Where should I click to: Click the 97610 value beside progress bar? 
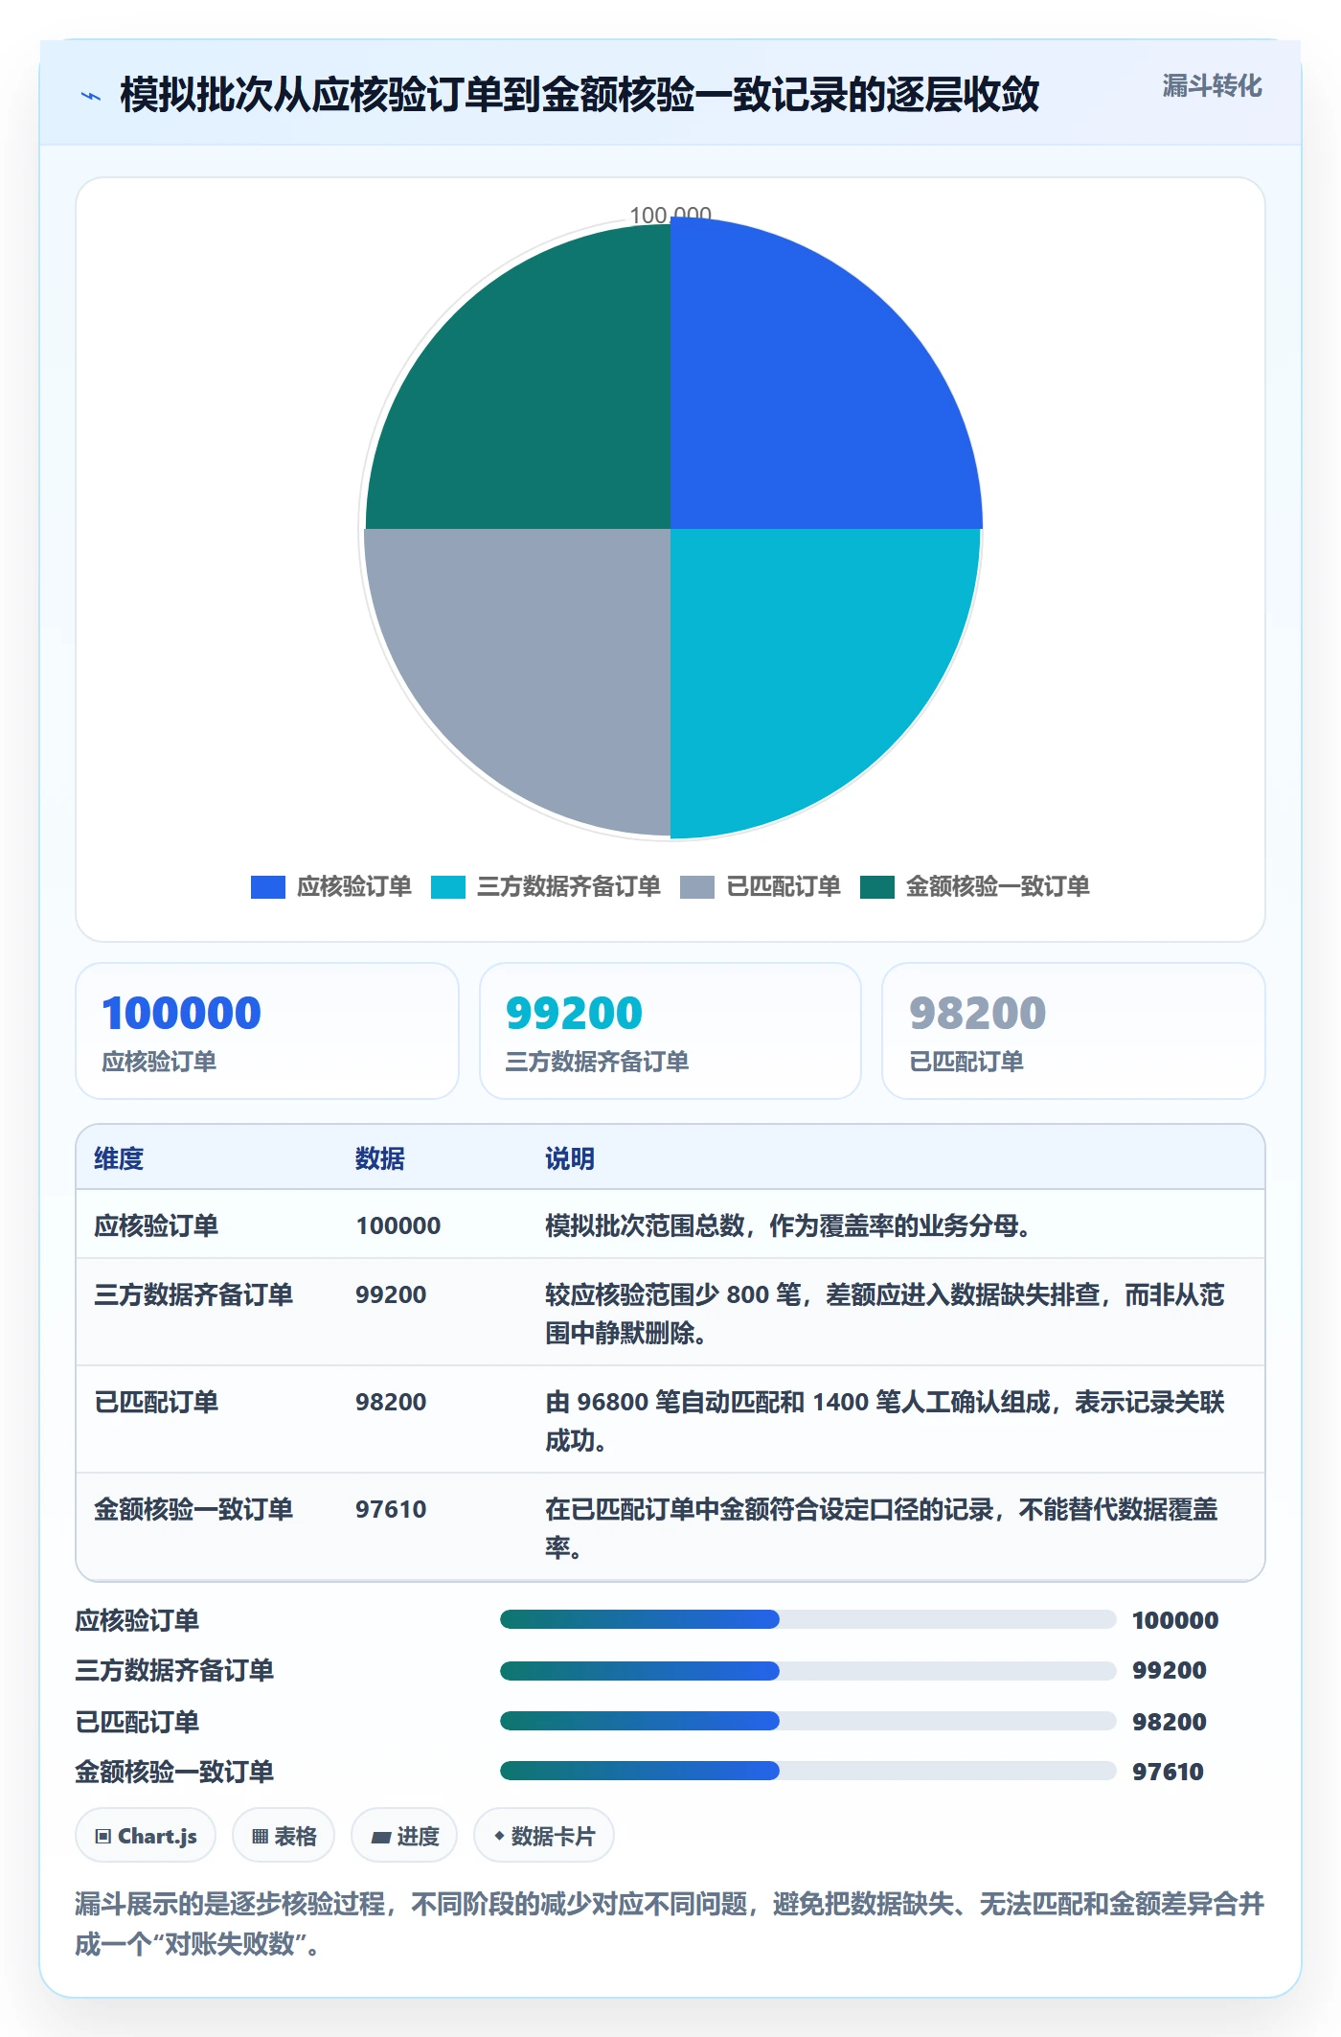pos(1168,1772)
